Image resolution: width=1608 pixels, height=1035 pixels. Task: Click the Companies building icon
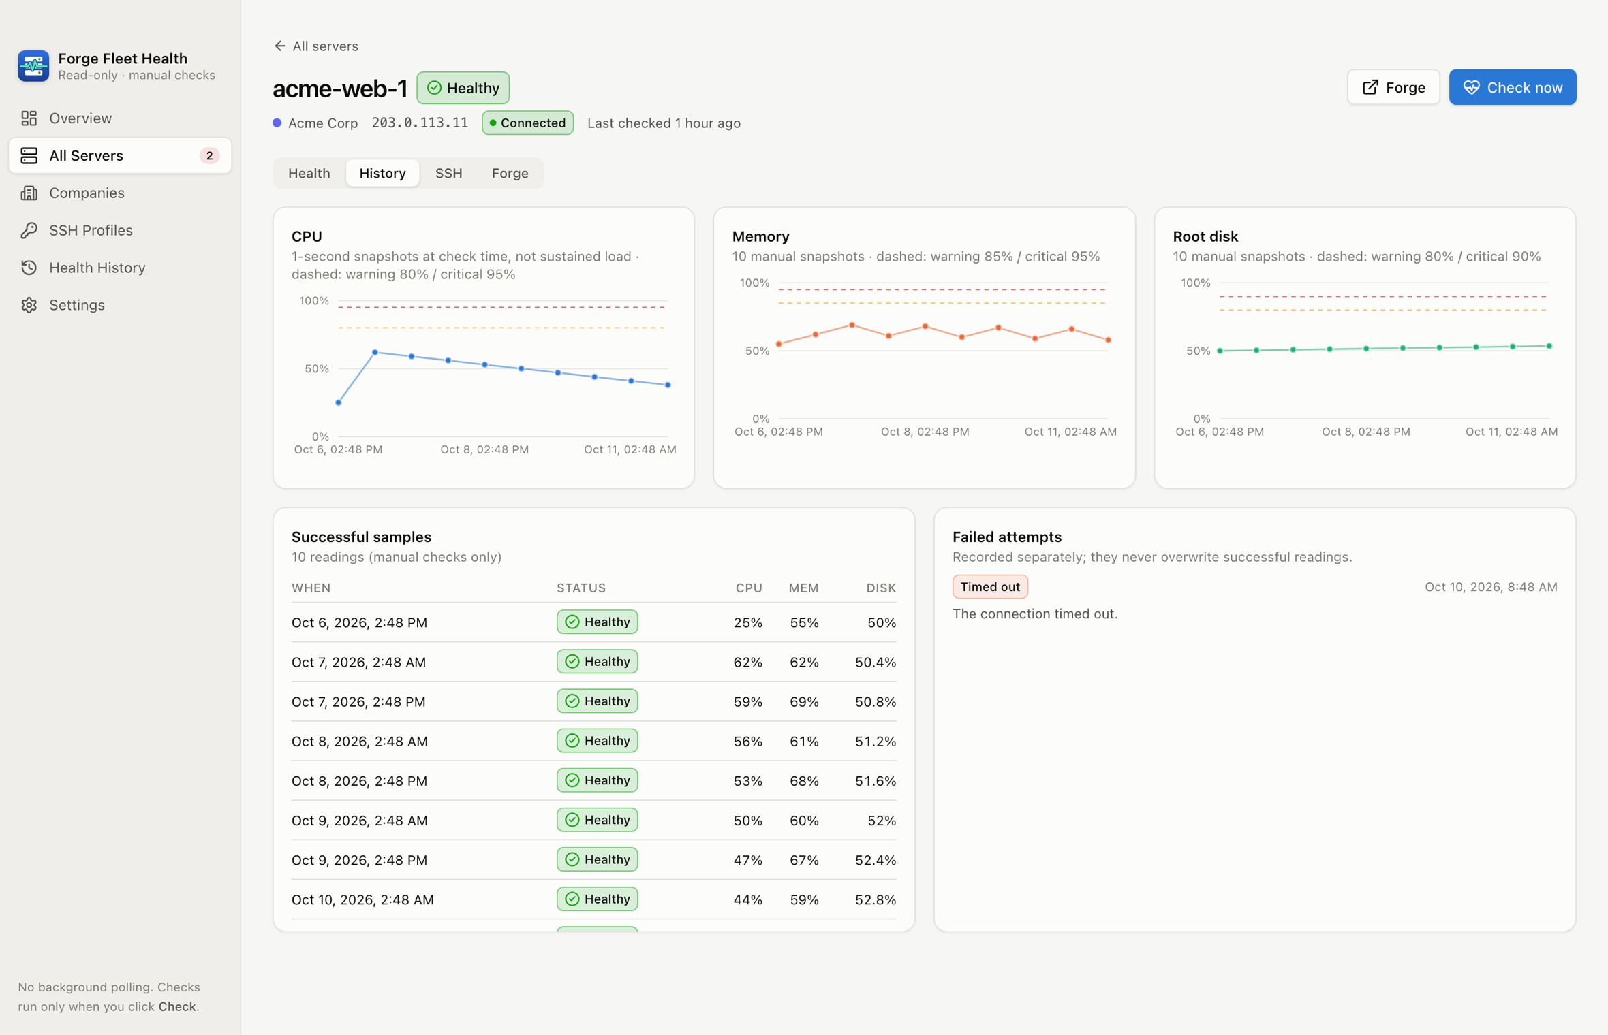pyautogui.click(x=29, y=193)
